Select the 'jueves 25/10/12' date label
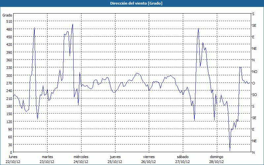The width and height of the screenshot is (264, 165). tap(115, 159)
